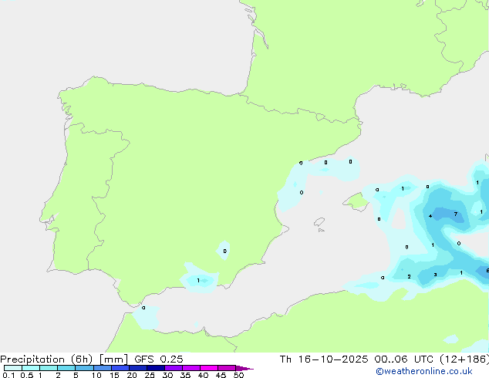Click the 45 to 50 mm legend swatch
The image size is (489, 378).
227,368
